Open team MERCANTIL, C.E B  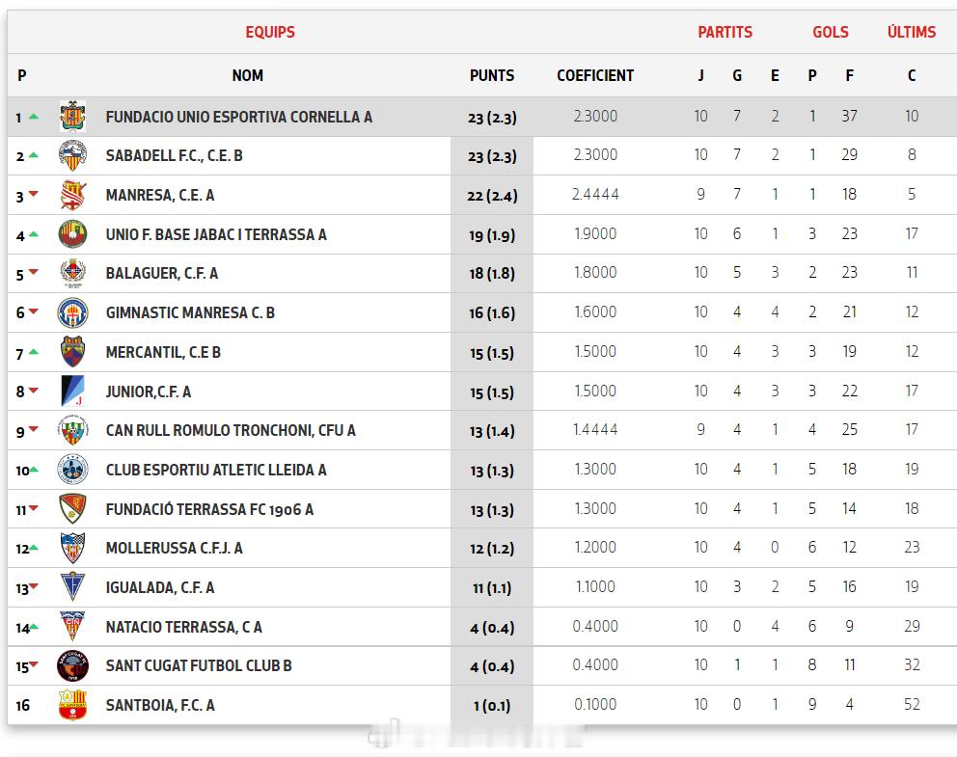pos(163,353)
